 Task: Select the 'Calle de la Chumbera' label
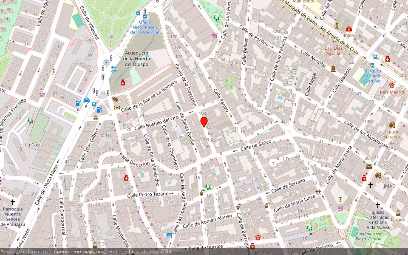[170, 147]
